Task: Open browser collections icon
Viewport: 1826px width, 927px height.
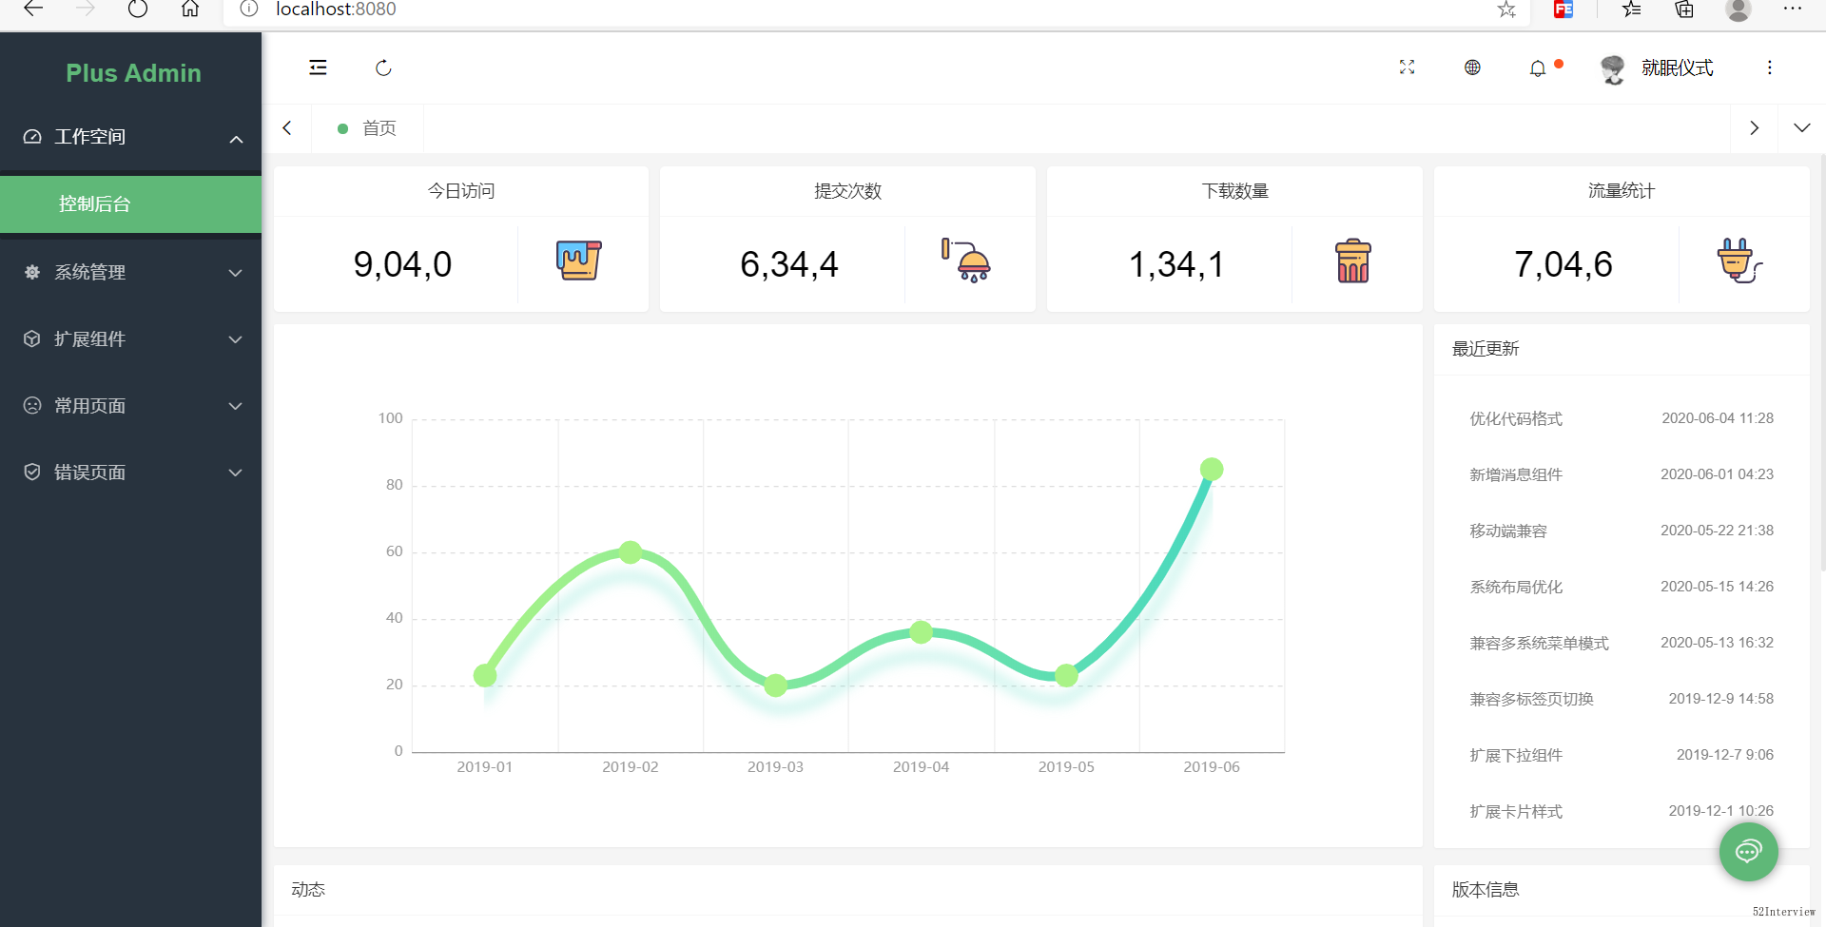Action: (1684, 10)
